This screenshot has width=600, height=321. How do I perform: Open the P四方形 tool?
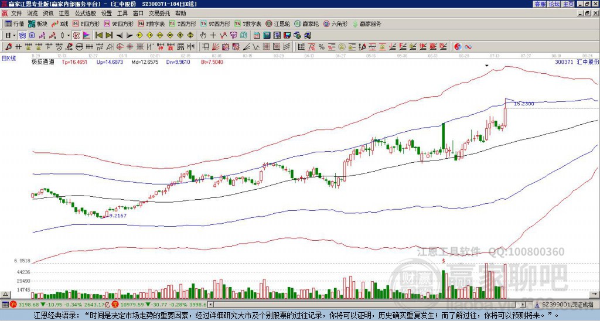click(86, 23)
